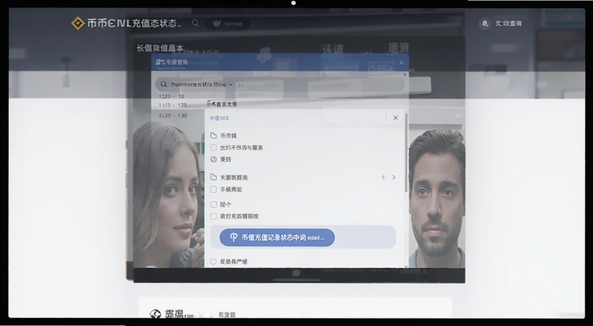This screenshot has width=593, height=326.
Task: Open the user query icon at top right
Action: click(485, 24)
